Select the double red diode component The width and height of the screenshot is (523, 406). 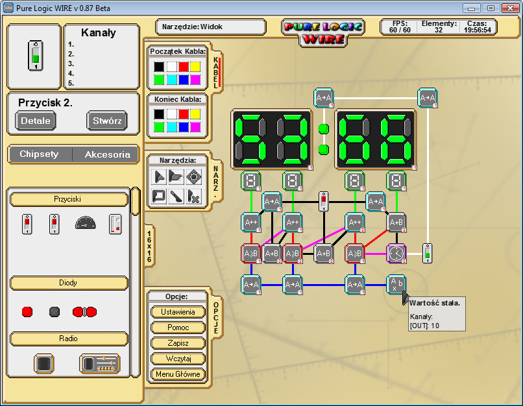(x=85, y=312)
